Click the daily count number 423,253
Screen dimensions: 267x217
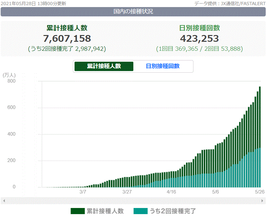(x=199, y=39)
